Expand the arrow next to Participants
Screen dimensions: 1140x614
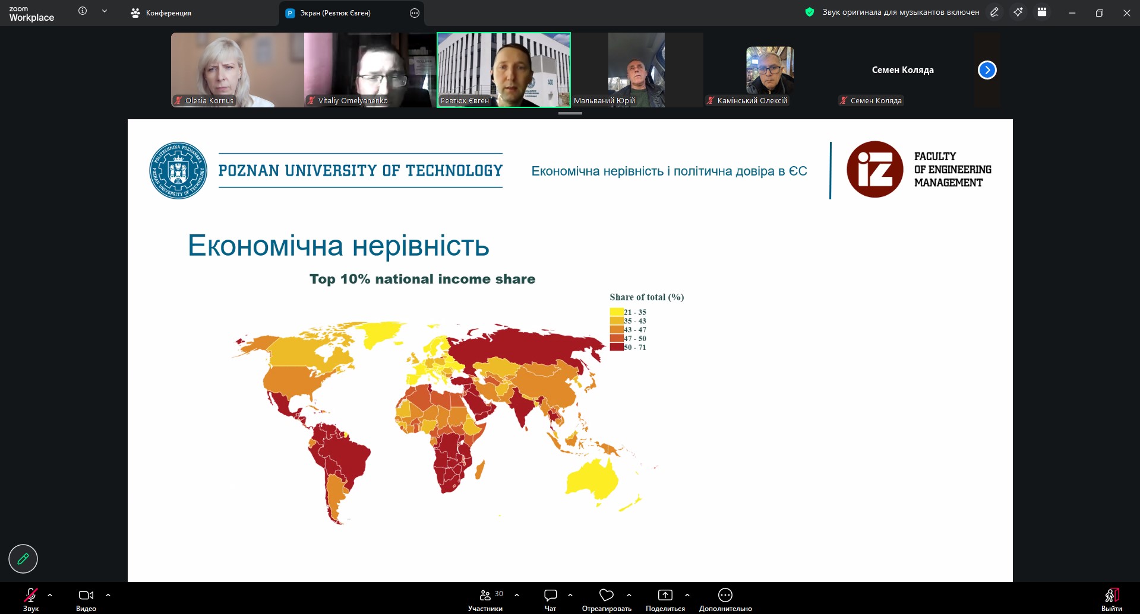coord(517,594)
